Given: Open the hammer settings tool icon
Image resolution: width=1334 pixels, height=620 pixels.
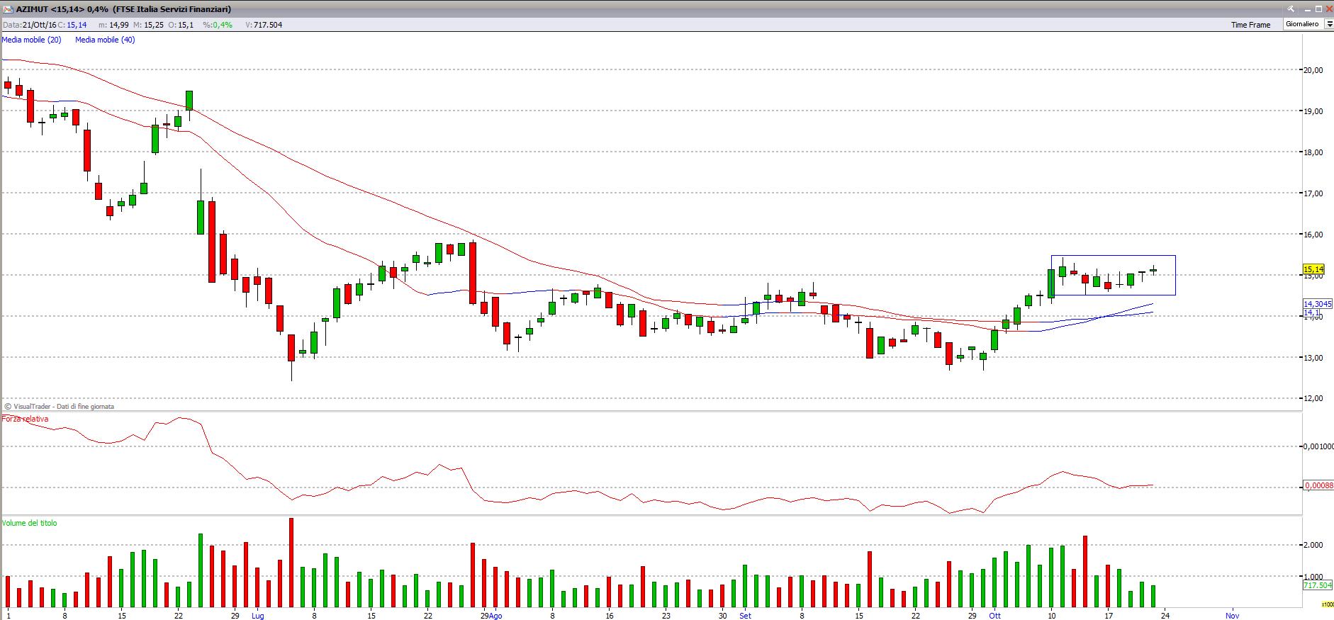Looking at the screenshot, I should click(1290, 9).
